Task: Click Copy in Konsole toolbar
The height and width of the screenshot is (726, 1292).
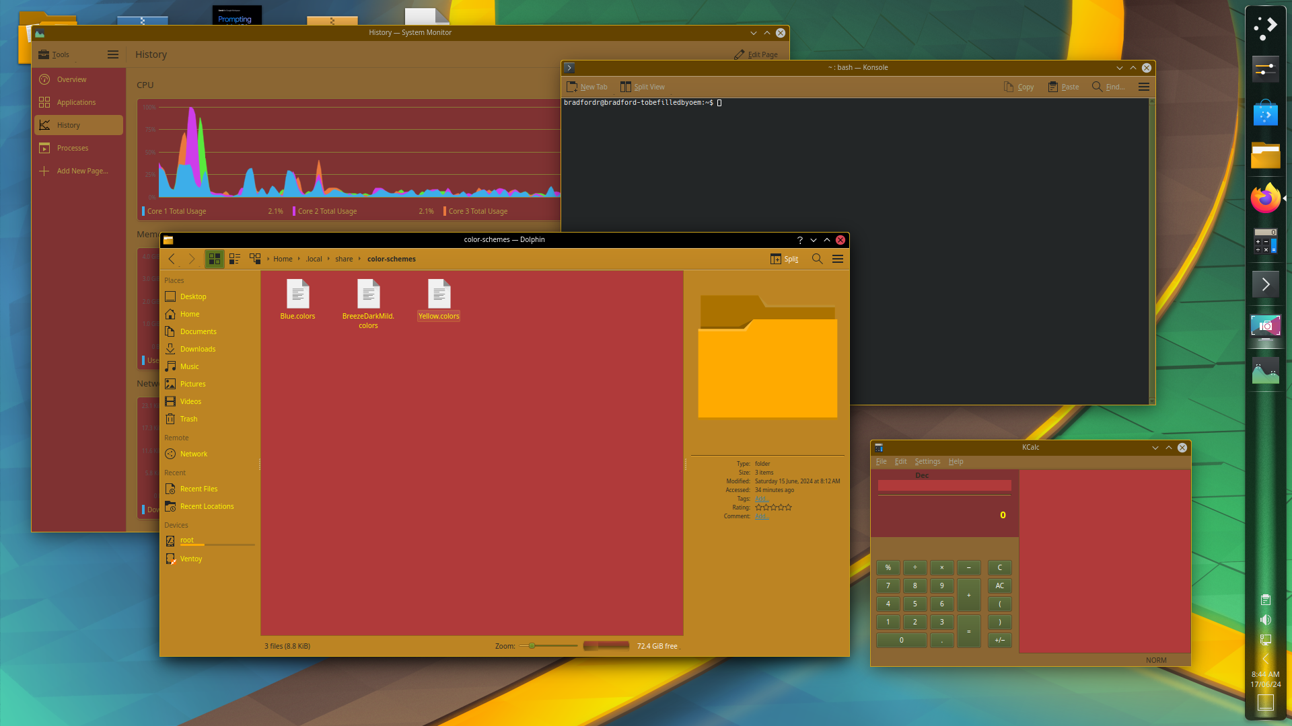Action: pos(1019,87)
